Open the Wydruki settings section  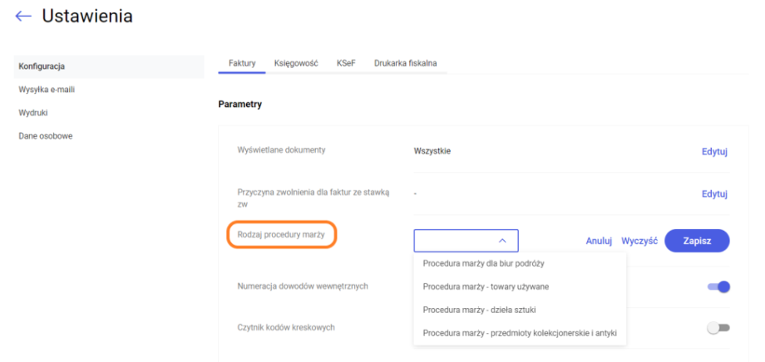[33, 112]
